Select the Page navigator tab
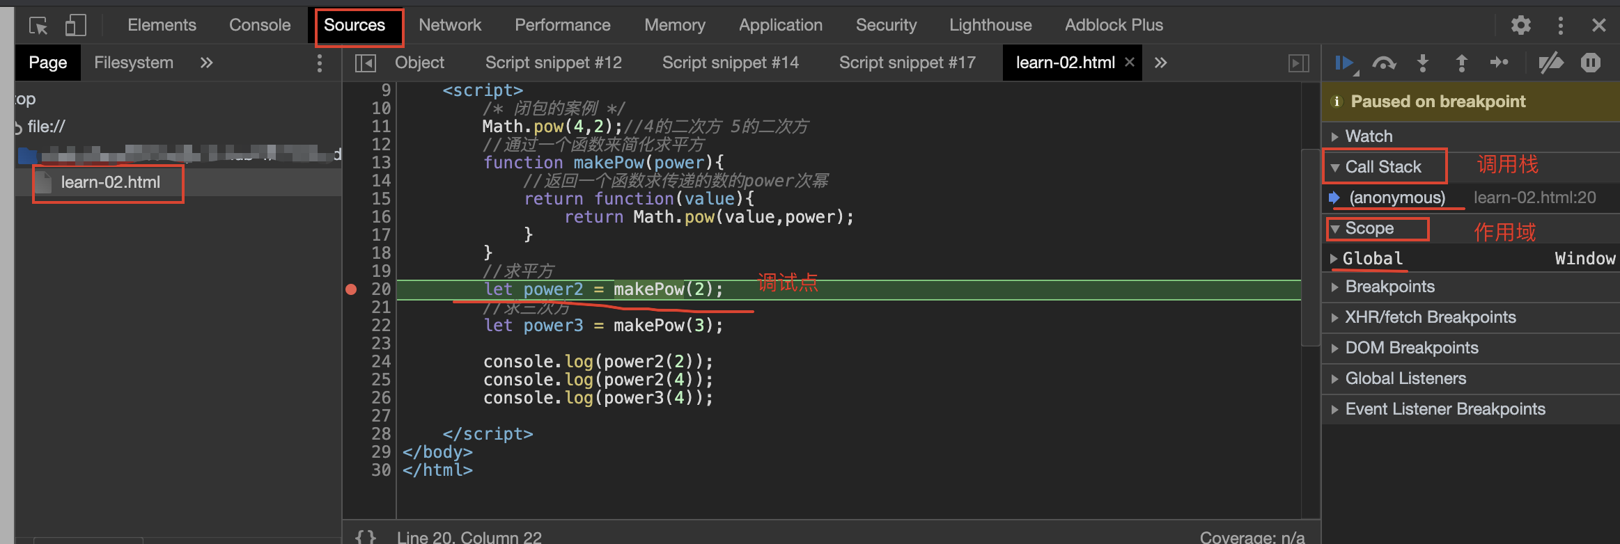This screenshot has height=544, width=1620. (x=48, y=63)
